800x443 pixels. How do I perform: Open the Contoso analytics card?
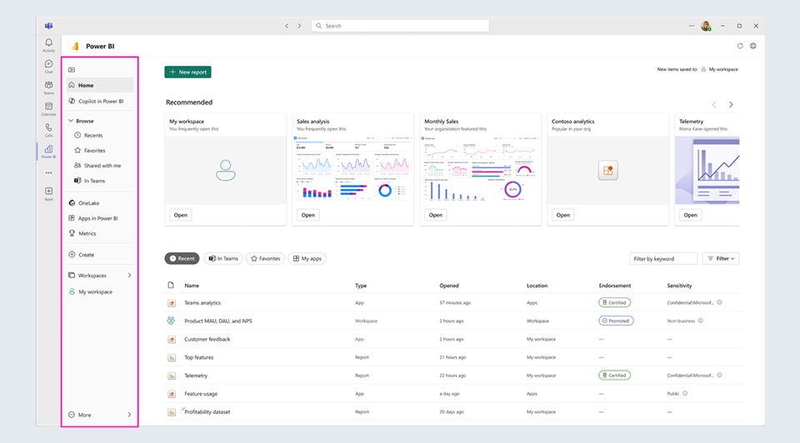tap(563, 215)
